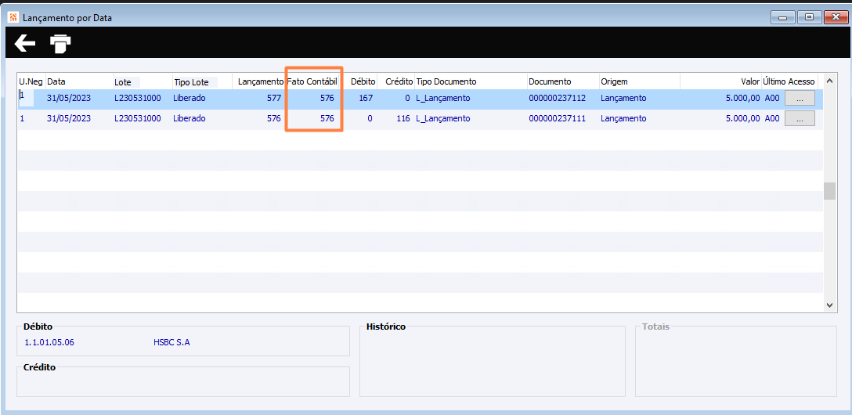The image size is (852, 415).
Task: Click L_Lançamento in the 000000237112 row
Action: [443, 99]
